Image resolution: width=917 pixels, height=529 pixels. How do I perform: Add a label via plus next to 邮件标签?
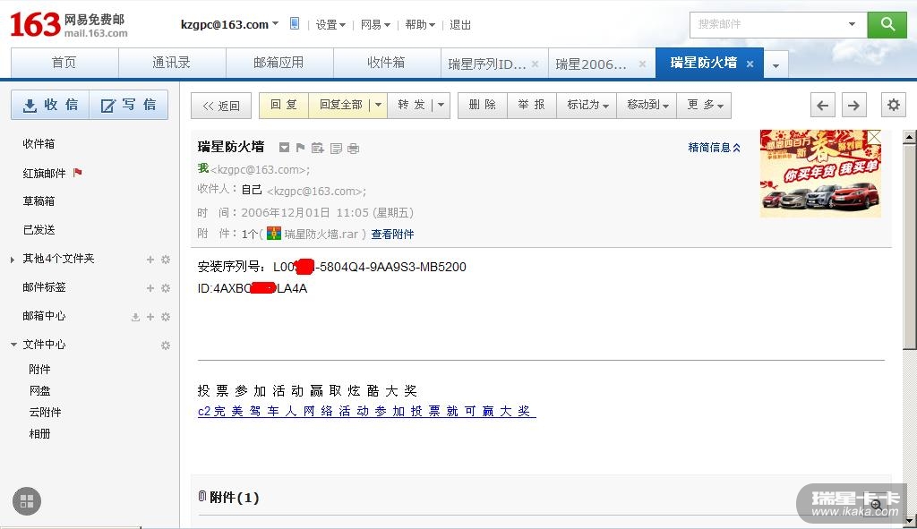pos(150,287)
